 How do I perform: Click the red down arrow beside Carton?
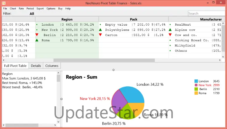coord(100,35)
